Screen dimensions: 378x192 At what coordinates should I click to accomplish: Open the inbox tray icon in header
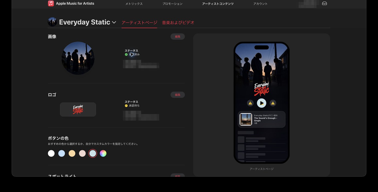325,4
